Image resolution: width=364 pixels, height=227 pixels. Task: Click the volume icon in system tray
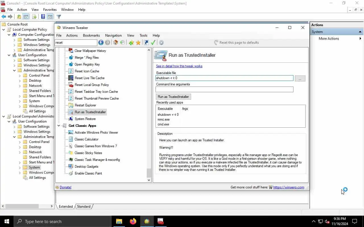(x=327, y=222)
